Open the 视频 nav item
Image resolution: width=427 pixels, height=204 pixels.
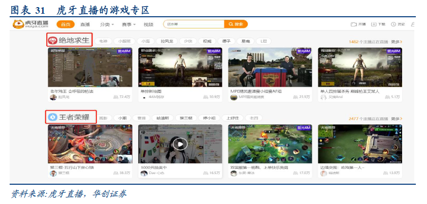click(148, 24)
